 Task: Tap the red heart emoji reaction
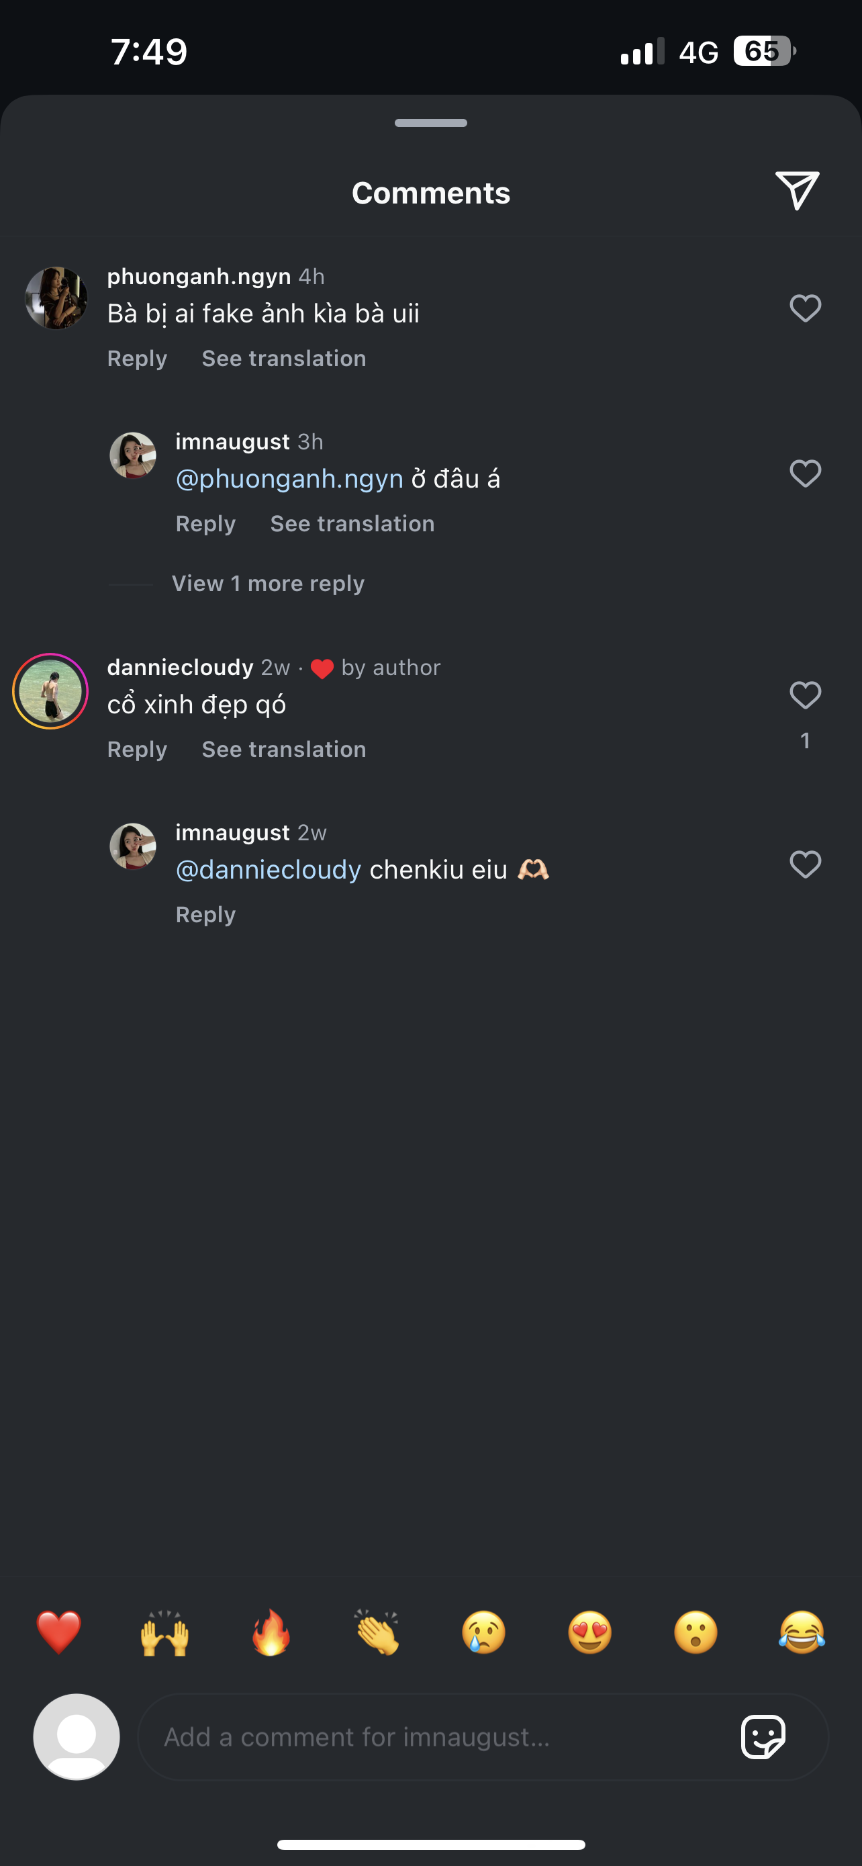(58, 1633)
